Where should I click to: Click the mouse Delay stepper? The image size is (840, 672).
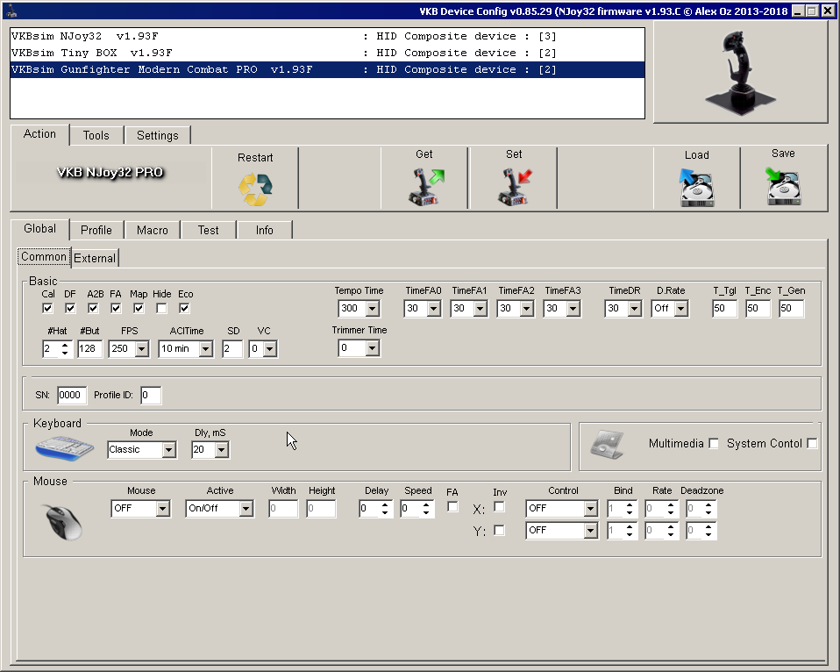click(385, 508)
